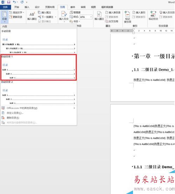175x194 pixels.
Task: Expand the 下一条脚注 dropdown arrow
Action: click(x=56, y=17)
